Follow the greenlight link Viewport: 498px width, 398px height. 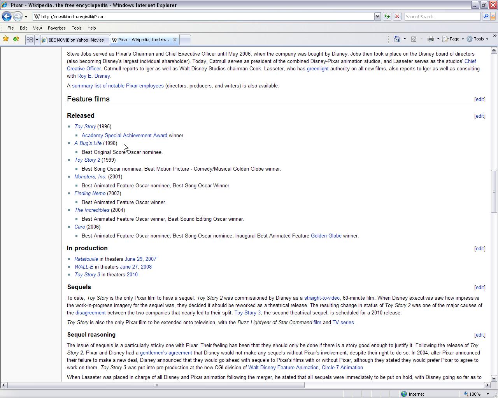[318, 69]
